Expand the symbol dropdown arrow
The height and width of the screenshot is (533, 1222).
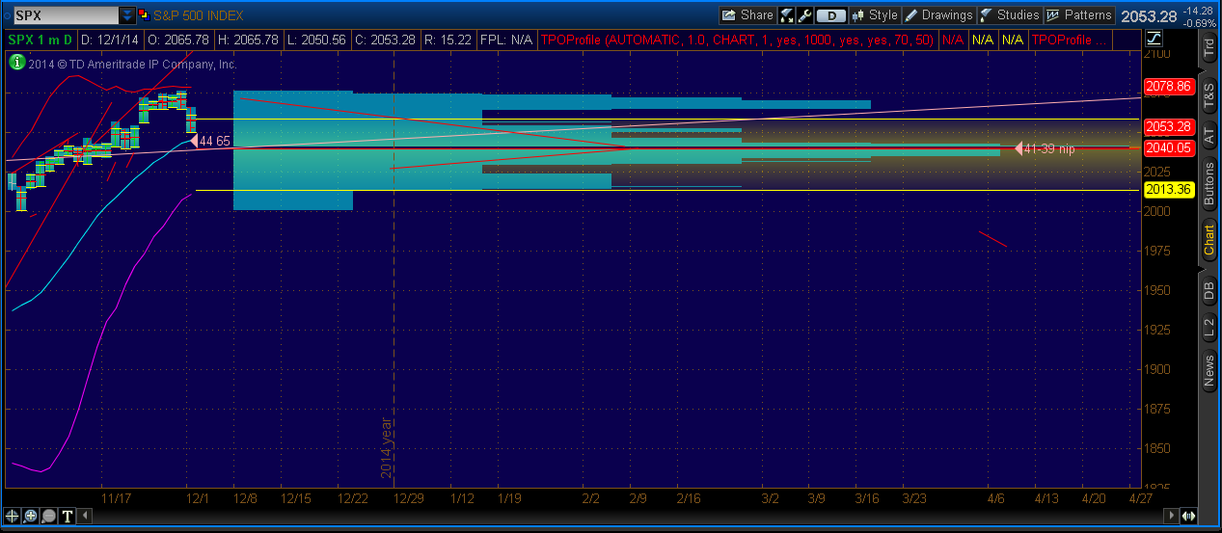(127, 15)
